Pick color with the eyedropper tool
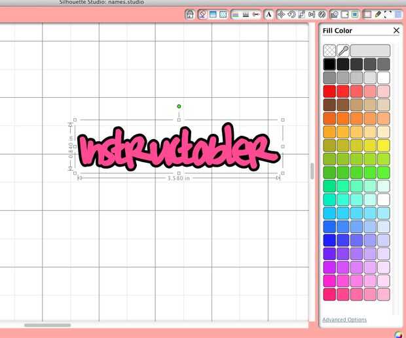Viewport: 406px width, 338px height. (x=343, y=51)
